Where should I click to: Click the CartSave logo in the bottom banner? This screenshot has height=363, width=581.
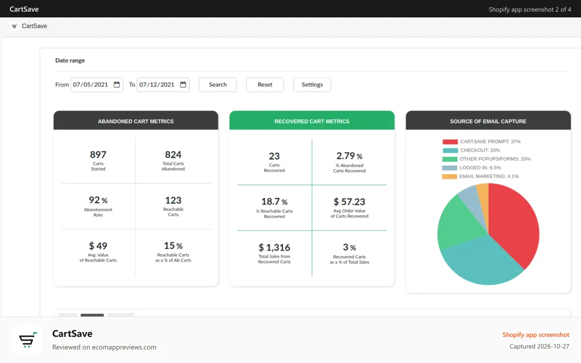(27, 340)
